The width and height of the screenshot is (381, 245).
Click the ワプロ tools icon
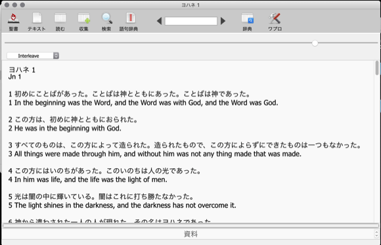click(275, 22)
